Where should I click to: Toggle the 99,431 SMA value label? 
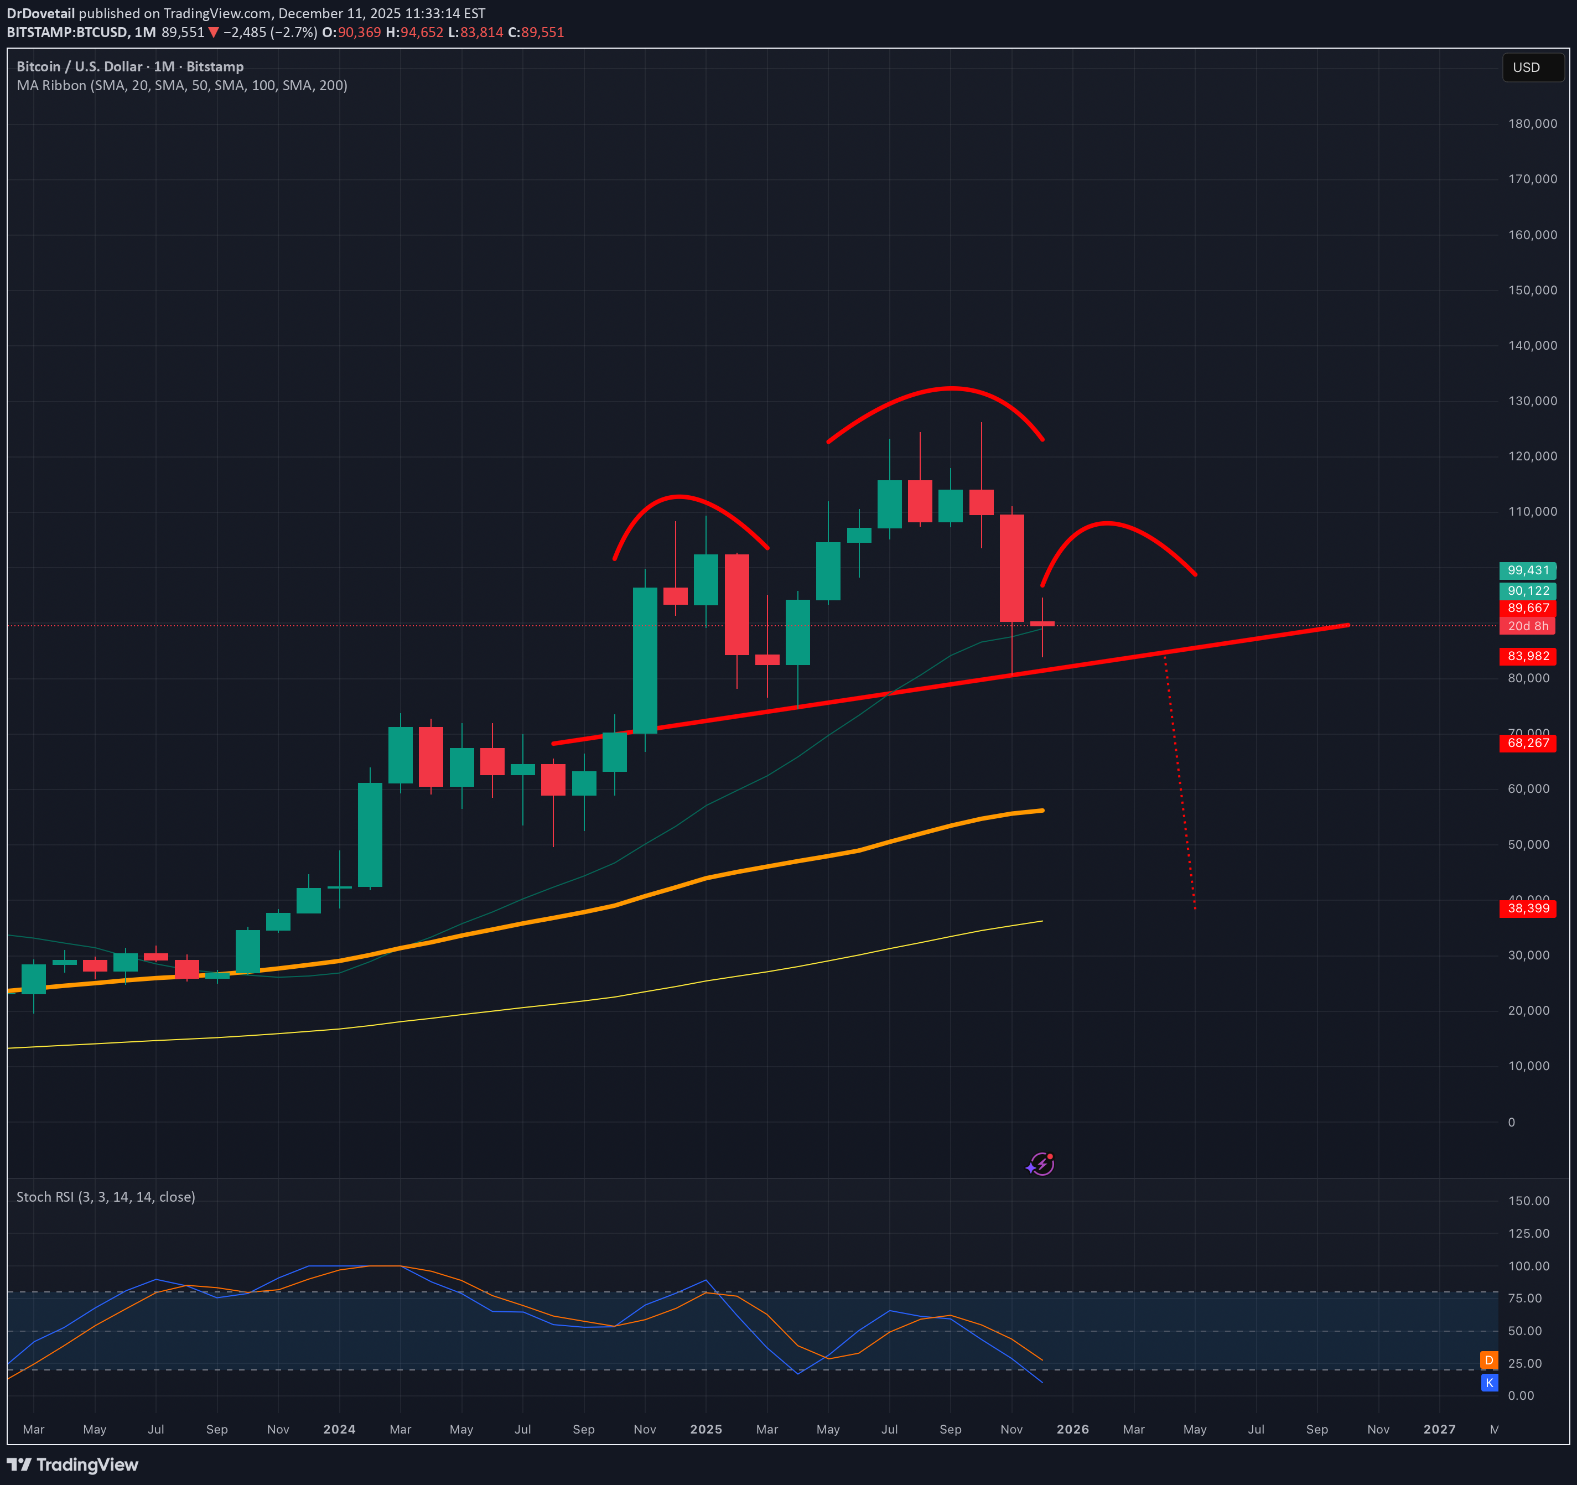pos(1527,570)
